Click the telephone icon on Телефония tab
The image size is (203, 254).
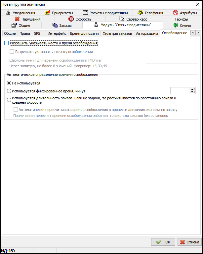(140, 13)
